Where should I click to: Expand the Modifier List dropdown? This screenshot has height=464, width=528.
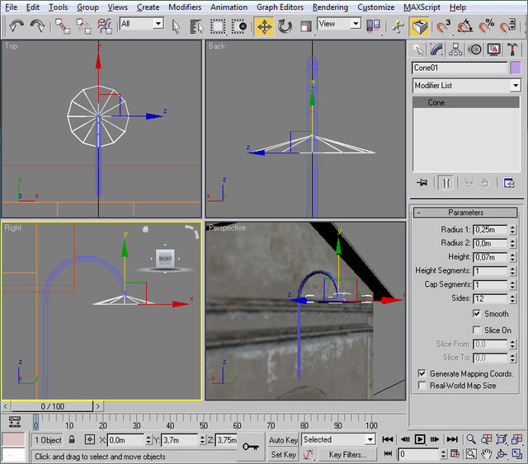tap(516, 86)
